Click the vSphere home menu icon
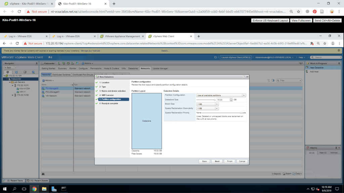Viewport: 344px width, 193px height. tap(50, 57)
